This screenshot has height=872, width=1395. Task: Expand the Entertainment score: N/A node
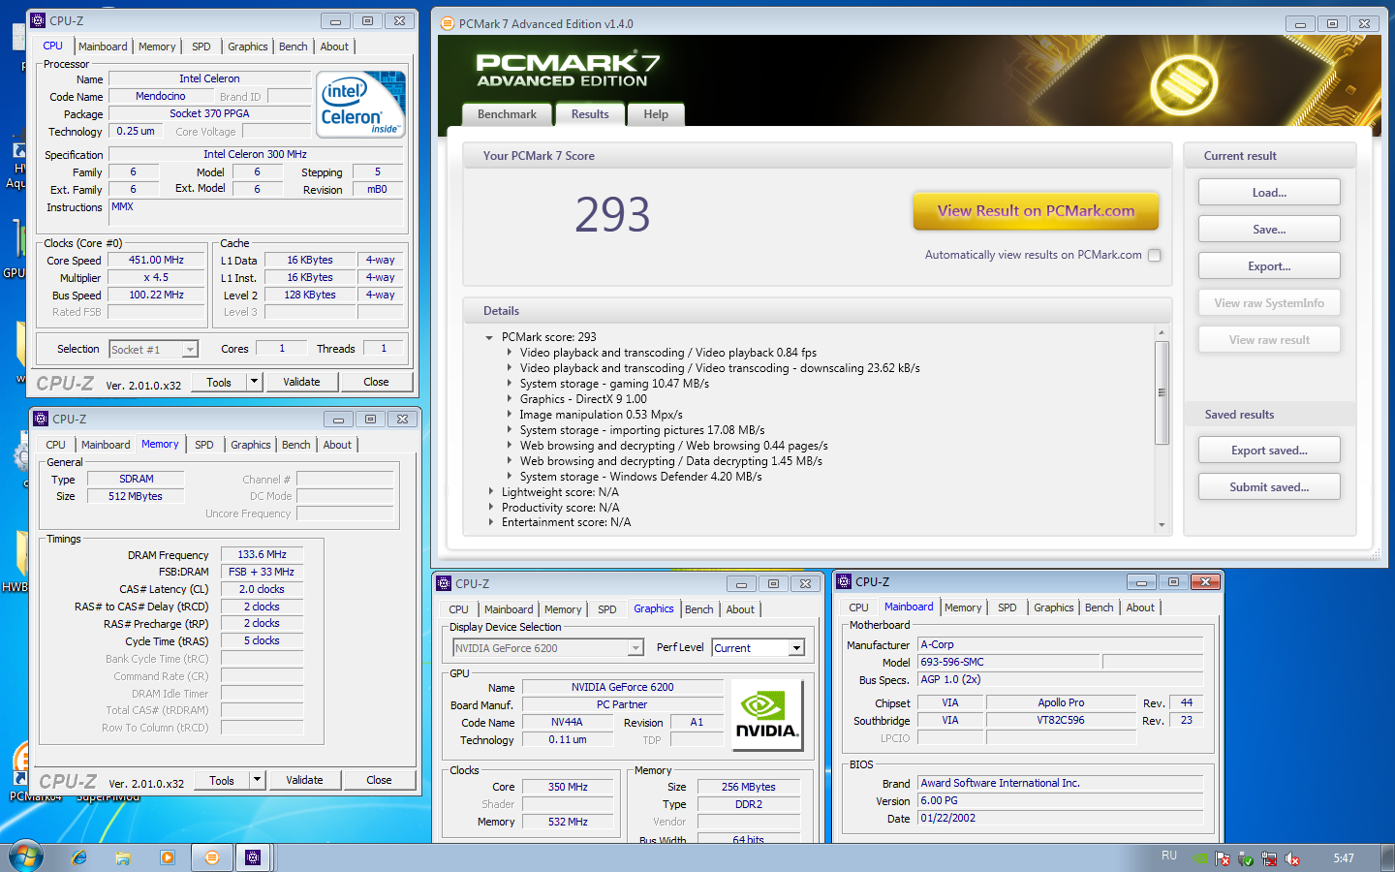point(490,522)
